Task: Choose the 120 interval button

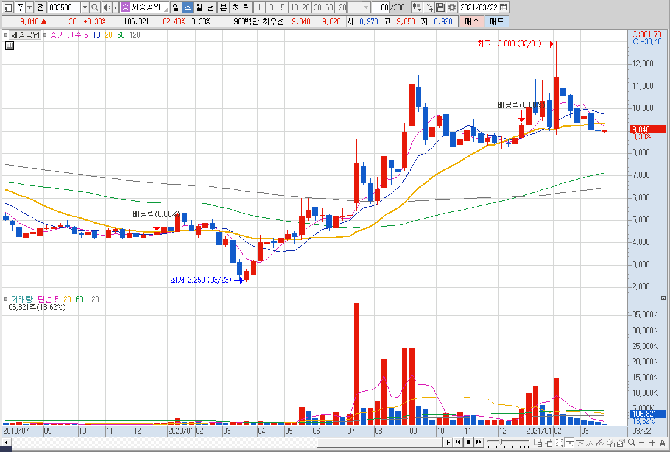Action: click(x=341, y=7)
